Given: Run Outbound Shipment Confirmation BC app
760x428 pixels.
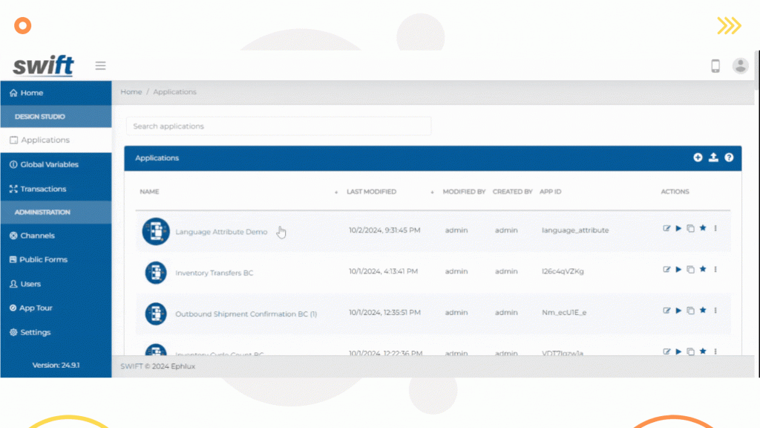Looking at the screenshot, I should point(678,311).
